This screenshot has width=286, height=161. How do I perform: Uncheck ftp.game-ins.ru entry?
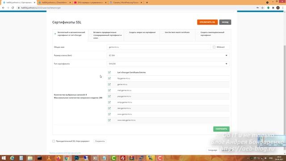tap(109, 78)
